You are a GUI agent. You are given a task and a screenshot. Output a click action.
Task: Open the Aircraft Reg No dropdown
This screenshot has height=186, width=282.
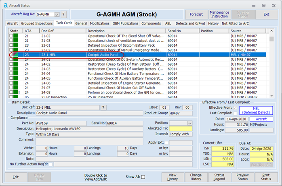coord(56,14)
